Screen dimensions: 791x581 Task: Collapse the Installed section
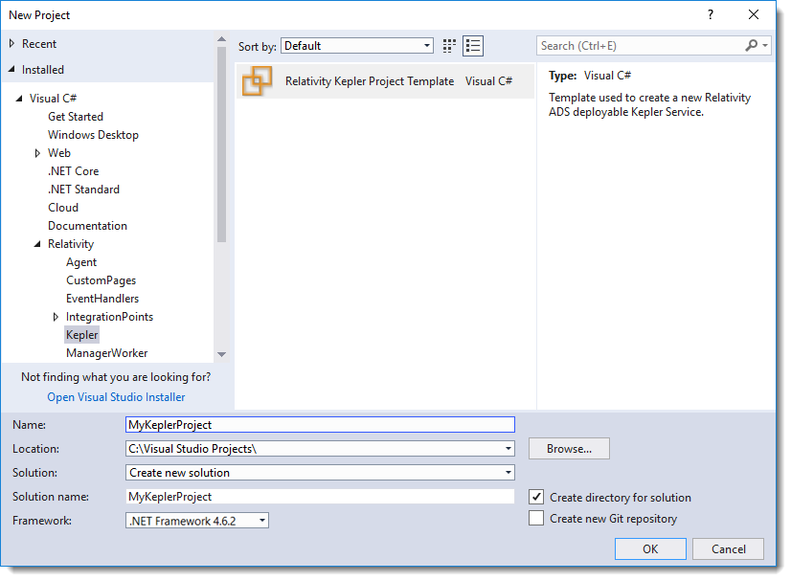click(x=11, y=70)
